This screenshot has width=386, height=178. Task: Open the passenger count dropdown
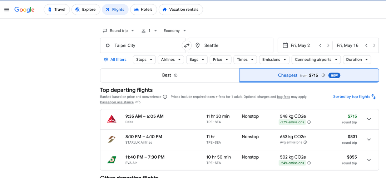coord(149,31)
